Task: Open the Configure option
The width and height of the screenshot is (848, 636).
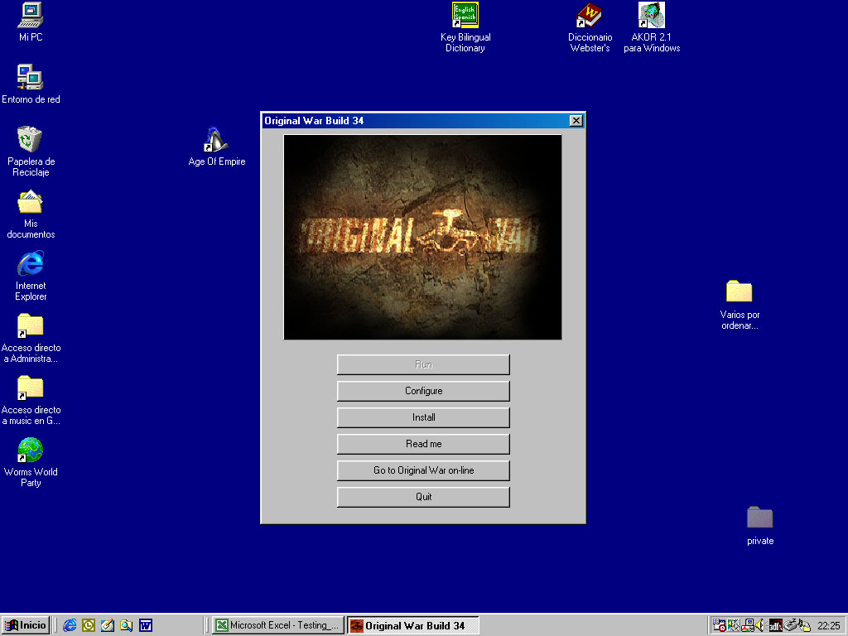Action: pos(423,391)
